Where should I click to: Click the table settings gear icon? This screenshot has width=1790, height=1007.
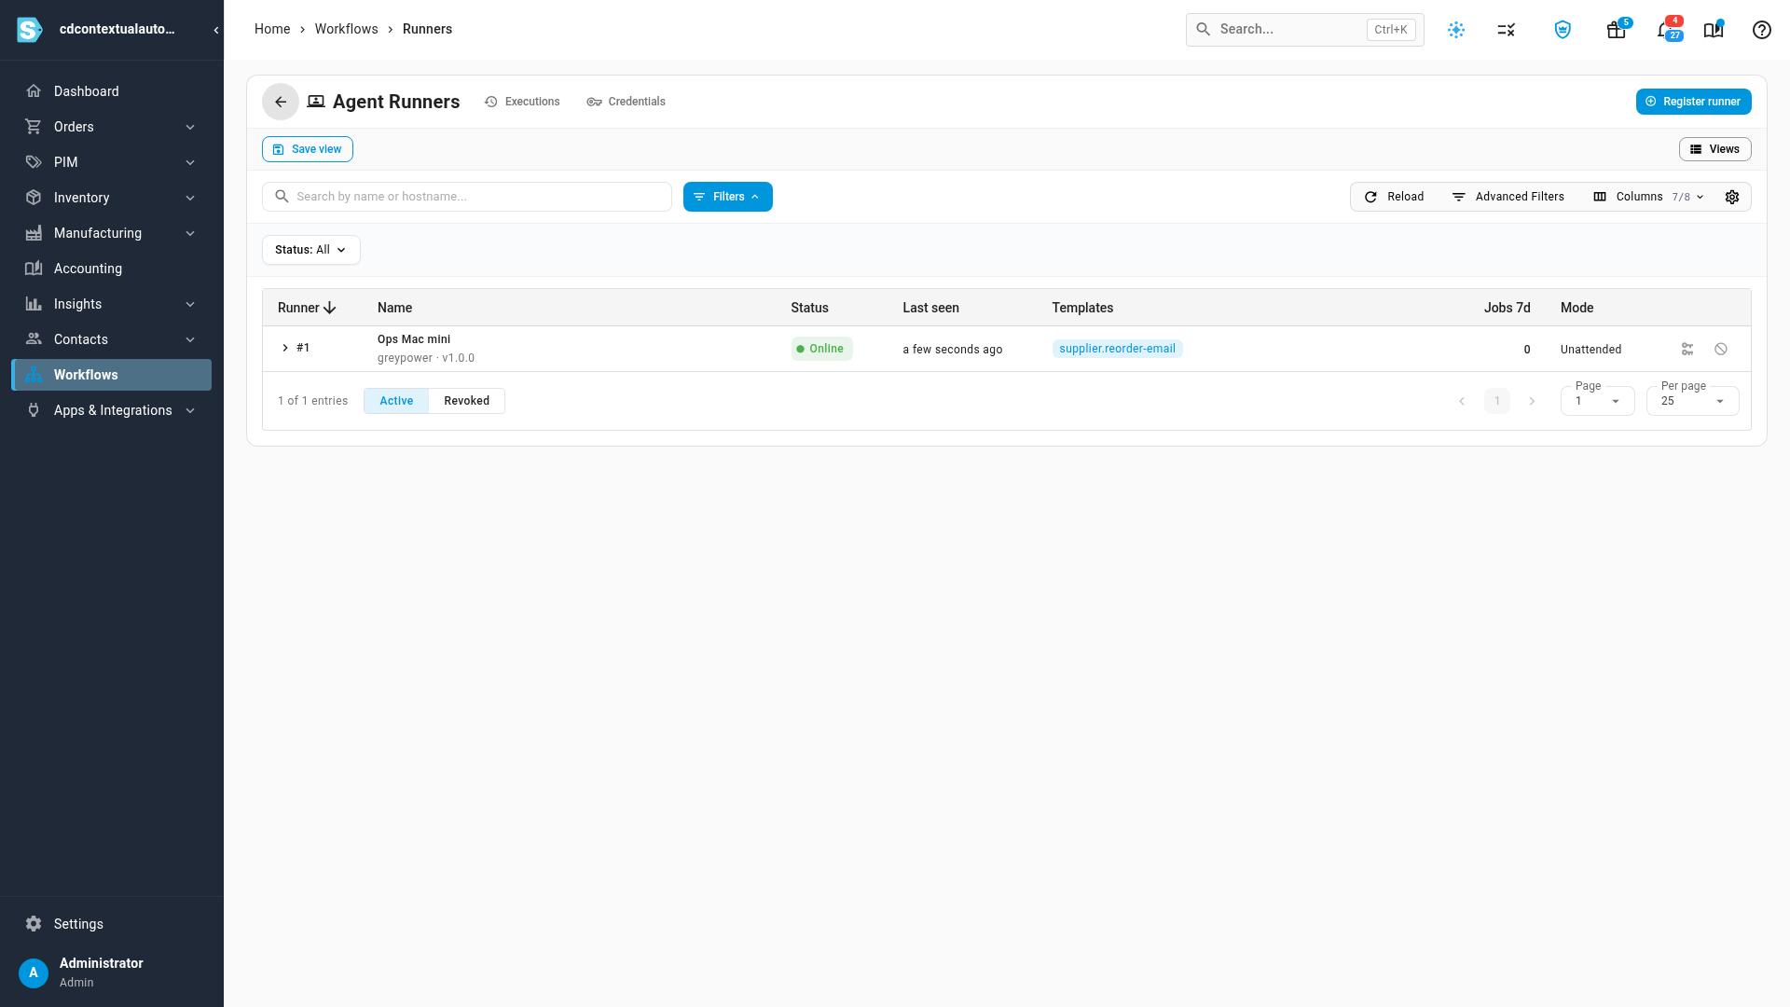1732,197
